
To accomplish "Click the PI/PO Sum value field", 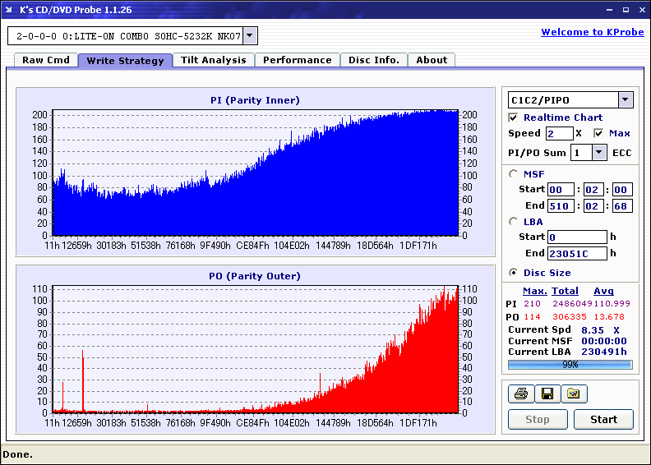I will point(581,153).
